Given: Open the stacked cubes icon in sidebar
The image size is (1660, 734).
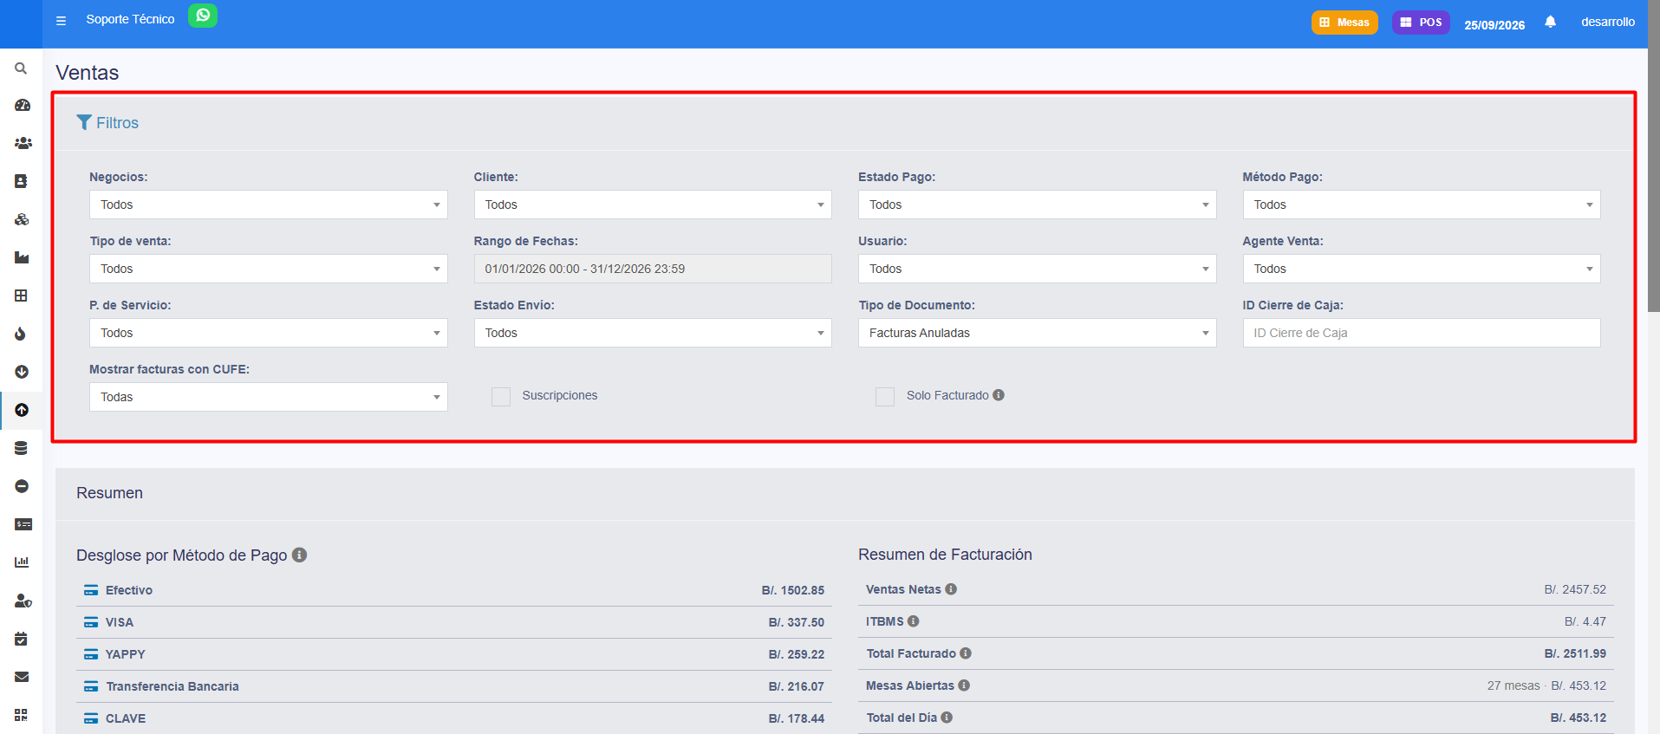Looking at the screenshot, I should click(x=22, y=219).
